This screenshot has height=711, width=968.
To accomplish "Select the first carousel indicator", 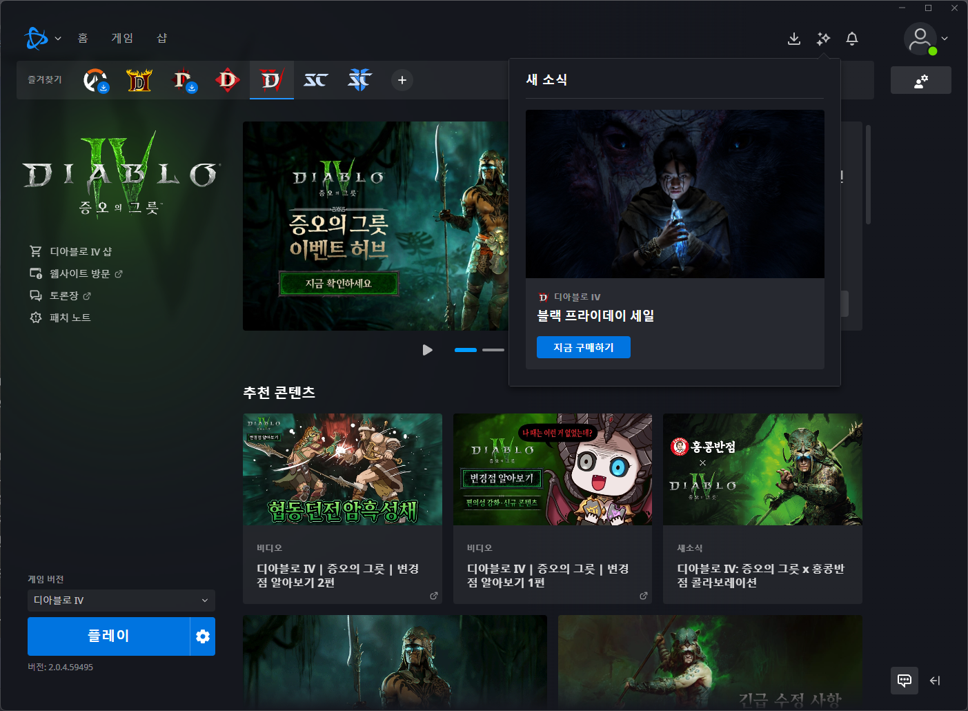I will [x=466, y=350].
